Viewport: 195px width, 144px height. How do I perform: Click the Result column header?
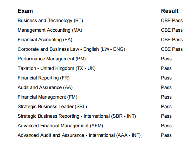pos(170,11)
